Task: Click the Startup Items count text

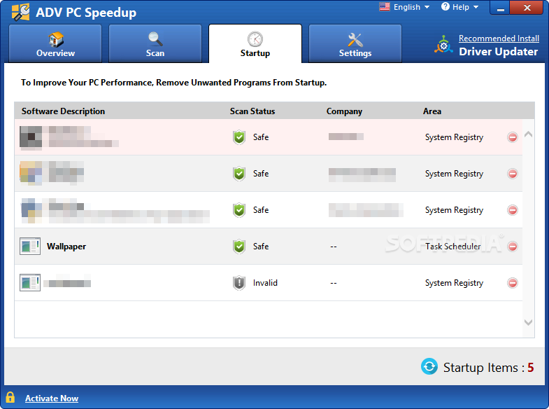Action: click(488, 367)
